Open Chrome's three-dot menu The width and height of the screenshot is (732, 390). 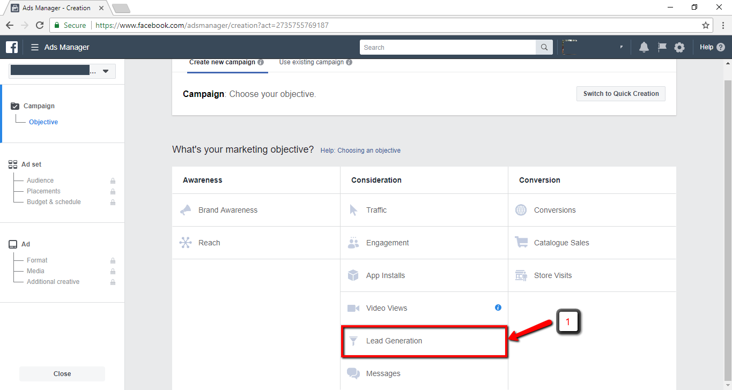pyautogui.click(x=722, y=25)
